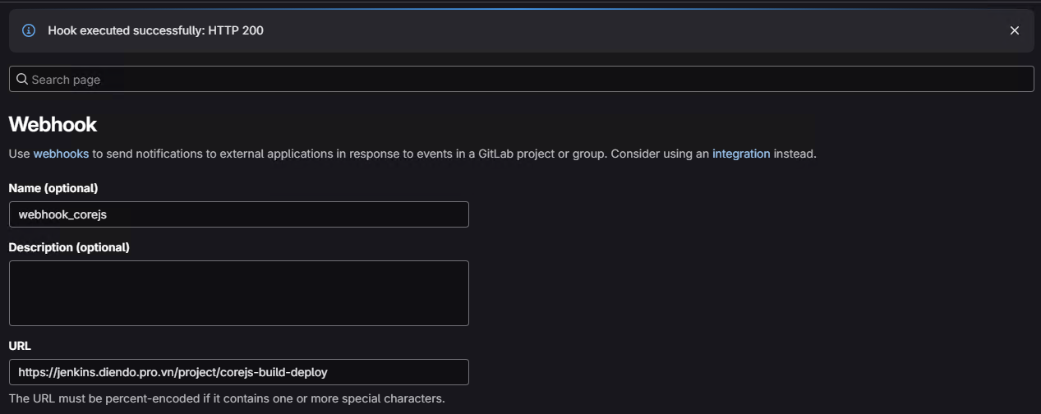The width and height of the screenshot is (1041, 414).
Task: Click the 'Consider using an' sentence text
Action: tap(660, 154)
